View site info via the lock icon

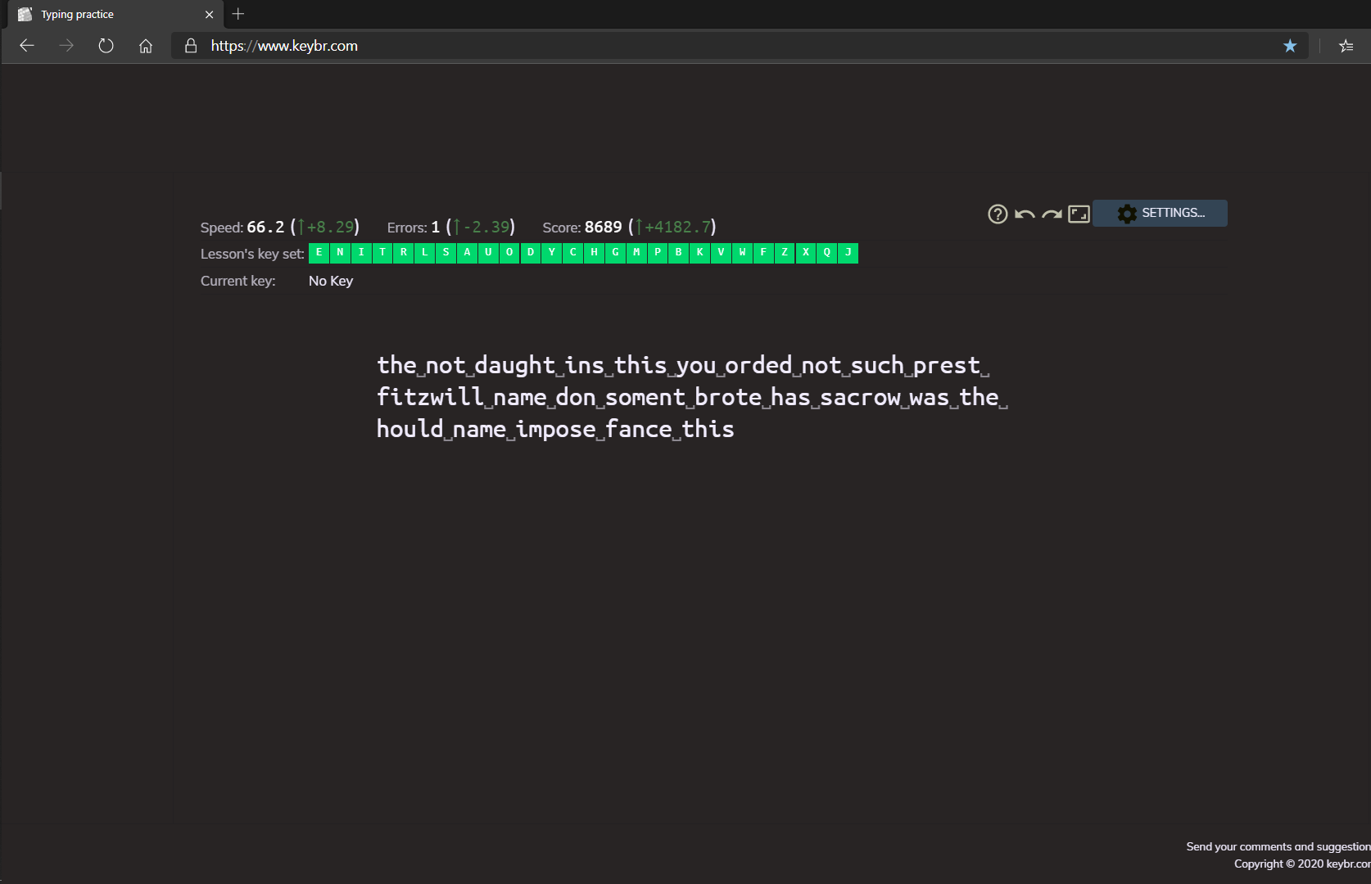pos(191,46)
